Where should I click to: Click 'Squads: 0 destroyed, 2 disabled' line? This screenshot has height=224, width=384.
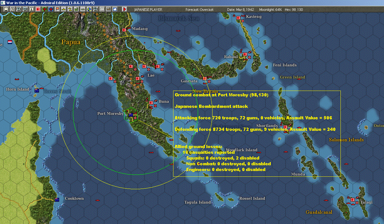pyautogui.click(x=223, y=158)
